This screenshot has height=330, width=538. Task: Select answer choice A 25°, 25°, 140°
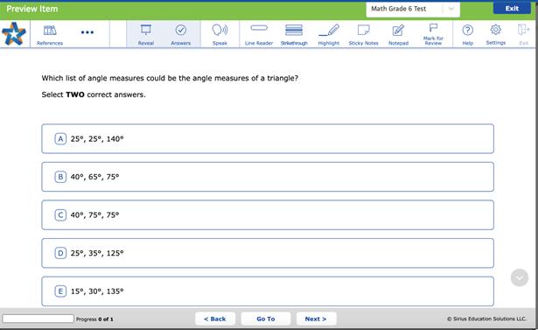pyautogui.click(x=268, y=138)
